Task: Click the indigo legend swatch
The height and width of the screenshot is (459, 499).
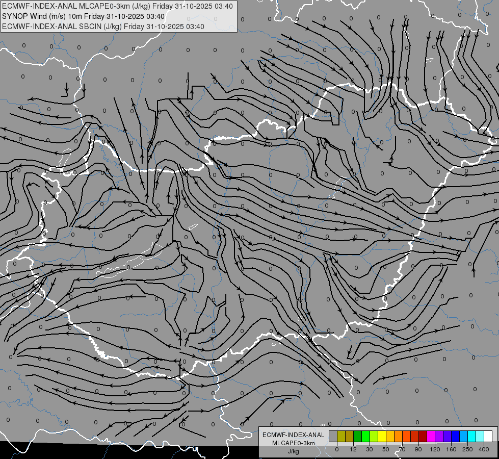Action: (448, 436)
